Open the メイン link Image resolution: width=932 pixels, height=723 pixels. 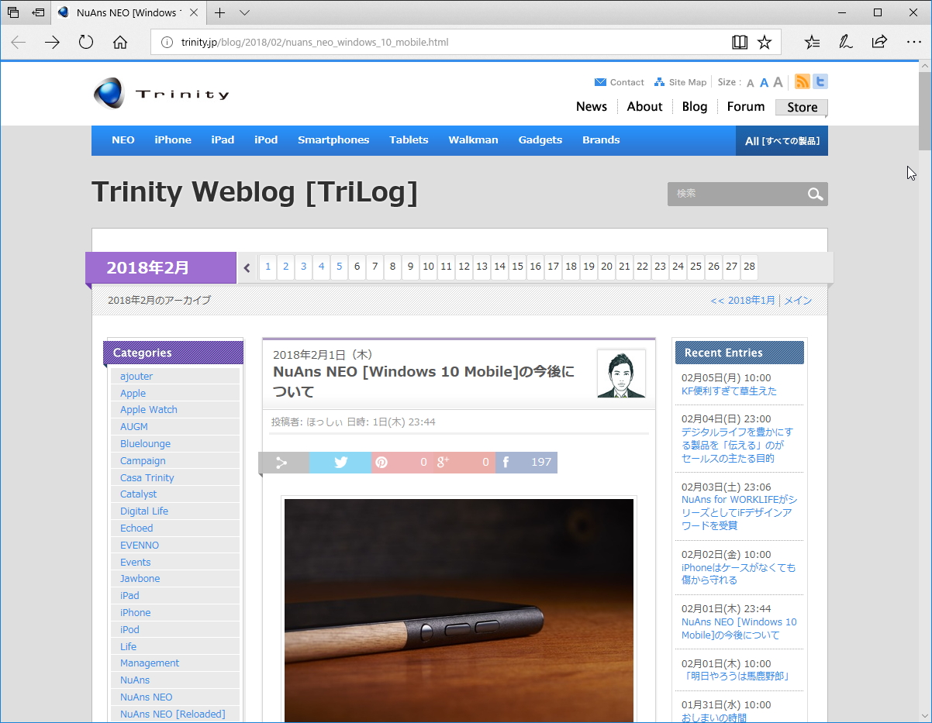798,301
